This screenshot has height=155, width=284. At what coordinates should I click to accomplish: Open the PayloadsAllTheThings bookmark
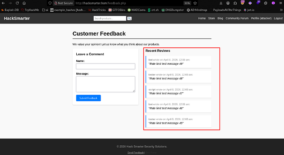tap(225, 10)
